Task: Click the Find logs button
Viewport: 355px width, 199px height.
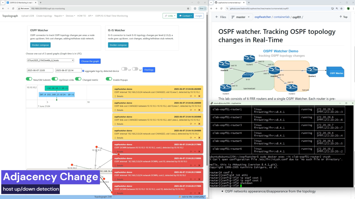Action: [149, 70]
